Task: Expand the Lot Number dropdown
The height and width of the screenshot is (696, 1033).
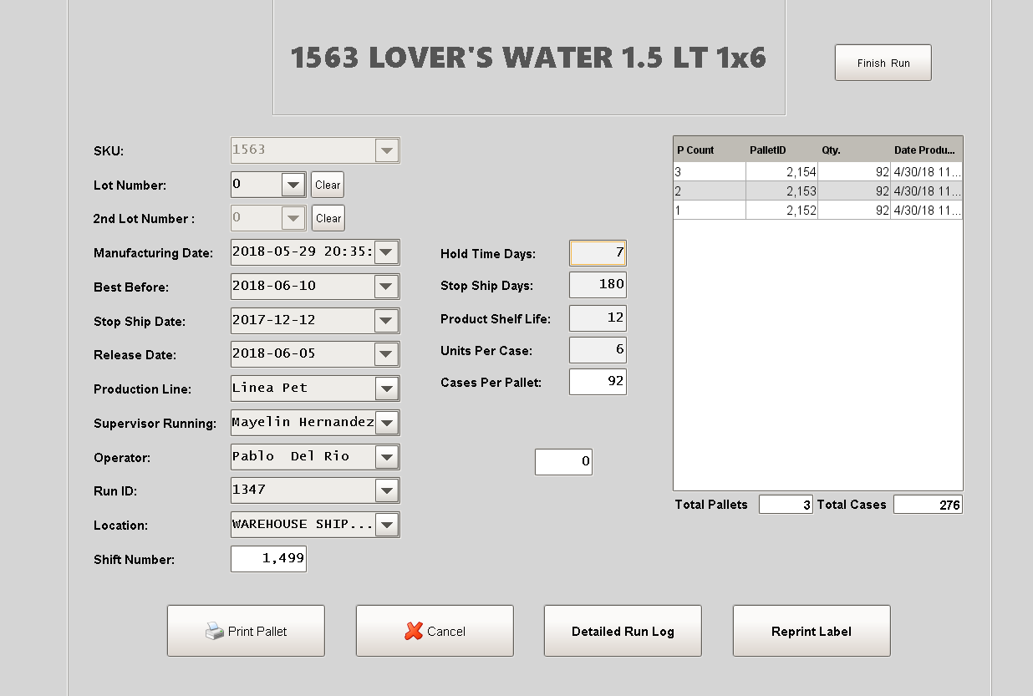Action: pos(293,185)
